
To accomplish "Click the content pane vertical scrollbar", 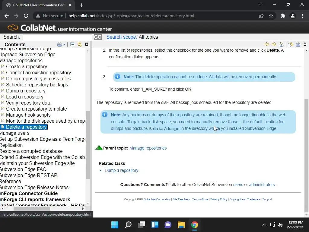I will tap(306, 156).
